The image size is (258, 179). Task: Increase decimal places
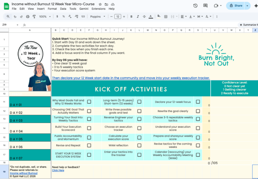point(76,17)
